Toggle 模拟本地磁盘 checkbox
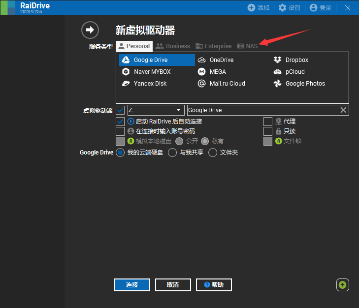Image resolution: width=359 pixels, height=308 pixels. [x=120, y=141]
